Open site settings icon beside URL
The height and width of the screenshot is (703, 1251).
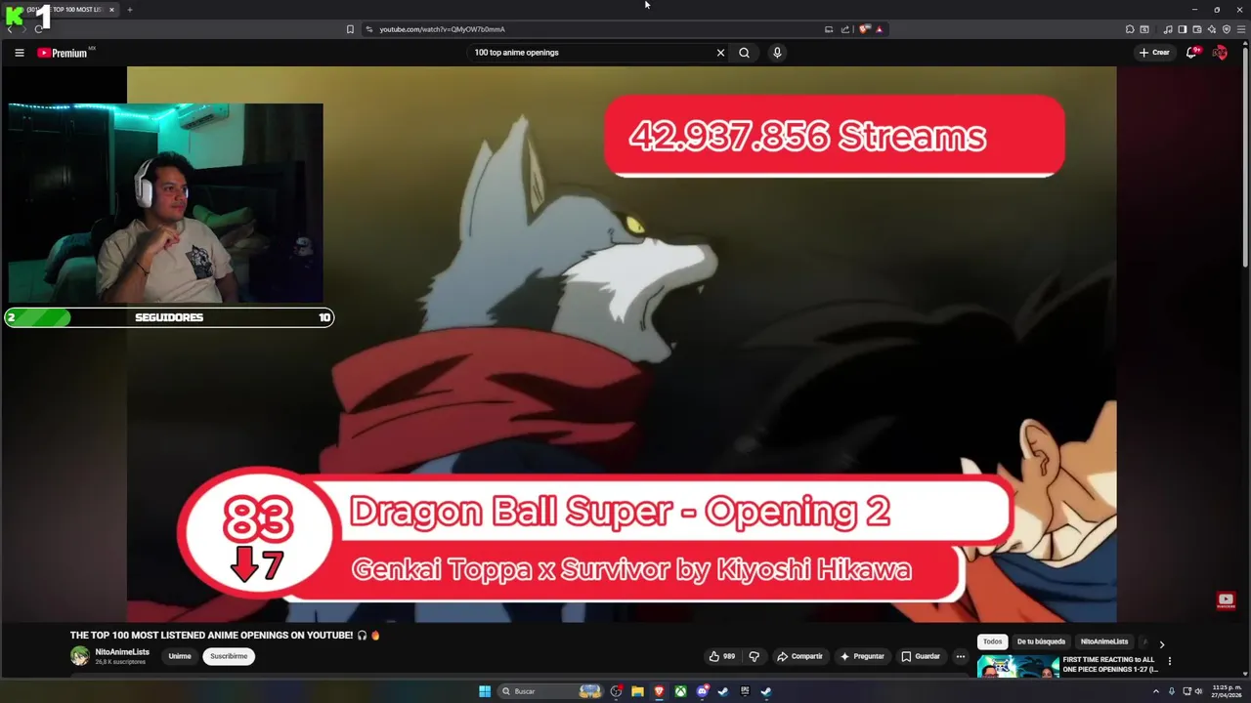click(x=369, y=29)
